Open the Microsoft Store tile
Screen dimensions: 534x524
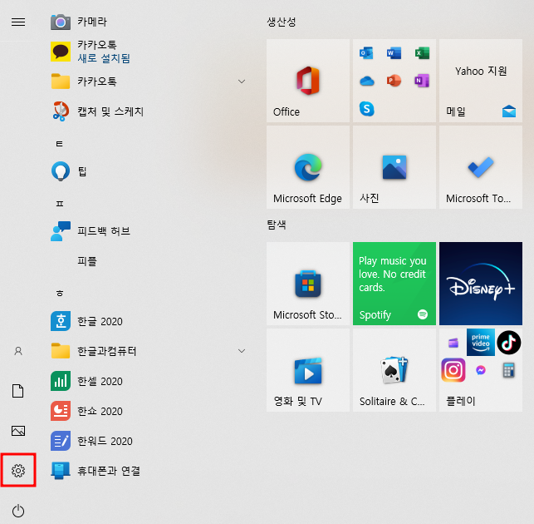point(308,284)
